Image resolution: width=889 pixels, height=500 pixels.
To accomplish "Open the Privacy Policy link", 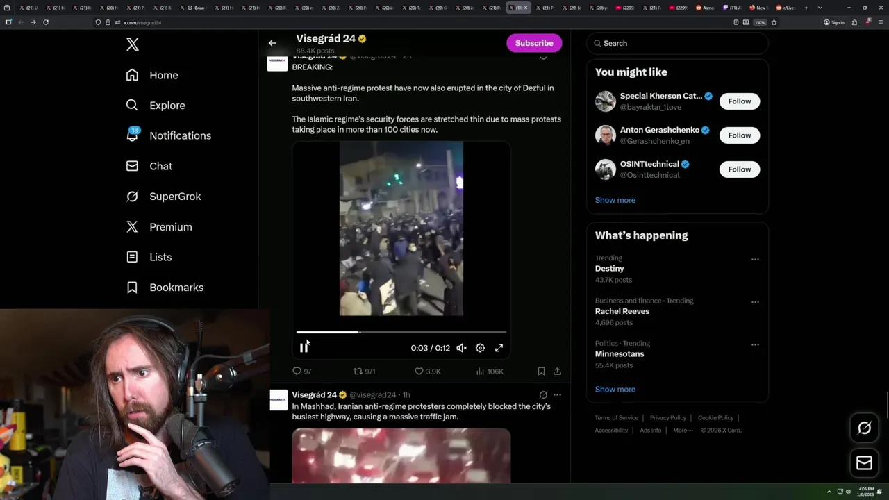I will 668,418.
